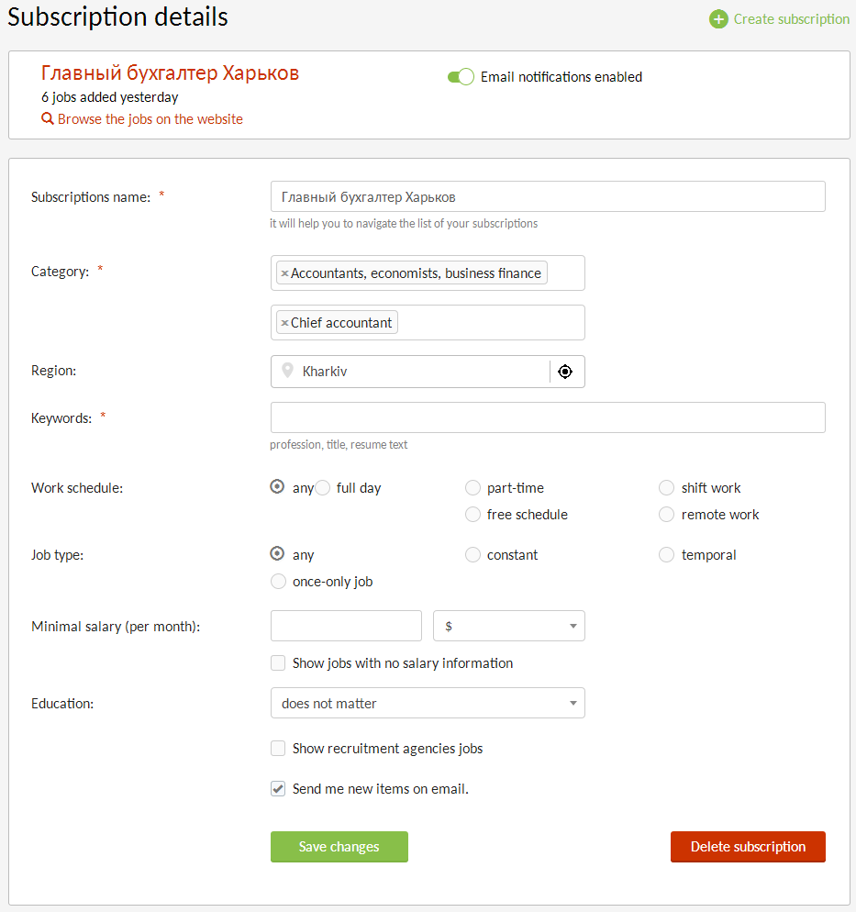This screenshot has width=856, height=912.
Task: Remove the Chief accountant tag
Action: click(284, 323)
